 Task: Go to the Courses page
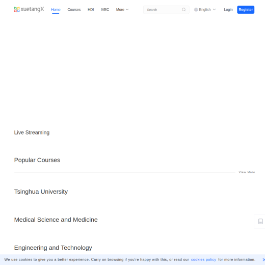(74, 10)
